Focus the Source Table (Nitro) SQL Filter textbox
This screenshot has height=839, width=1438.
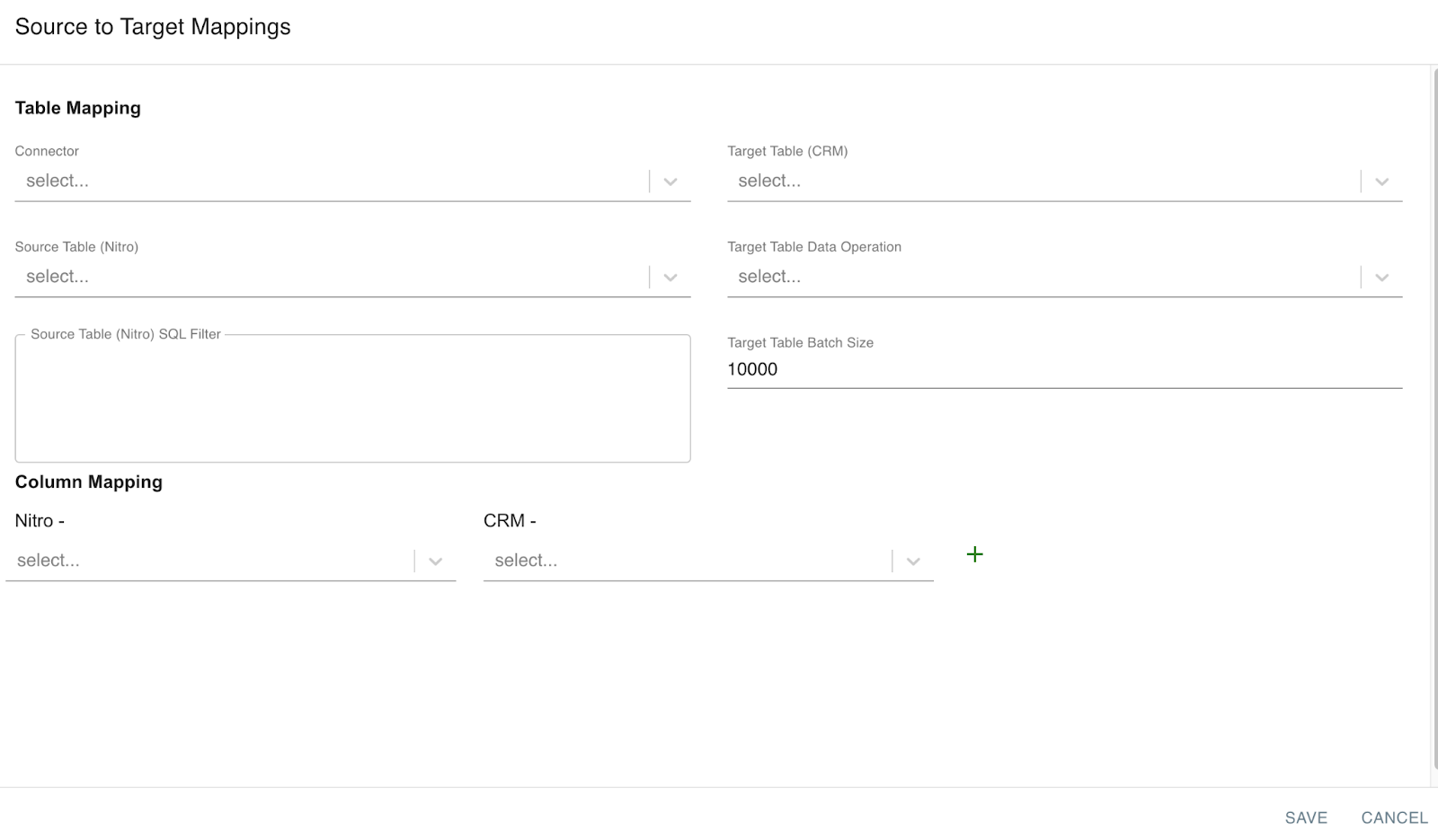click(352, 400)
